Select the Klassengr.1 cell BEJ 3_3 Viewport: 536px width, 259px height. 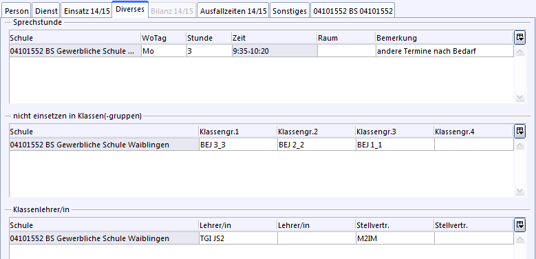(238, 145)
